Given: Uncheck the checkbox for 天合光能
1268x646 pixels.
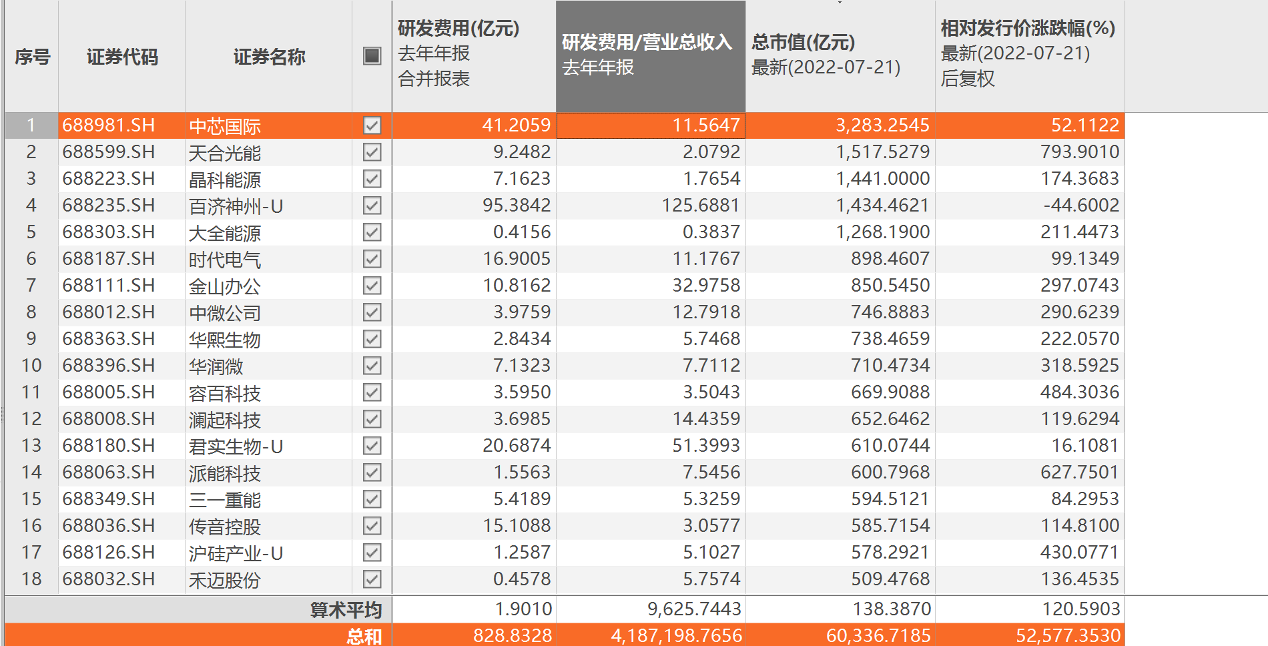Looking at the screenshot, I should click(372, 152).
